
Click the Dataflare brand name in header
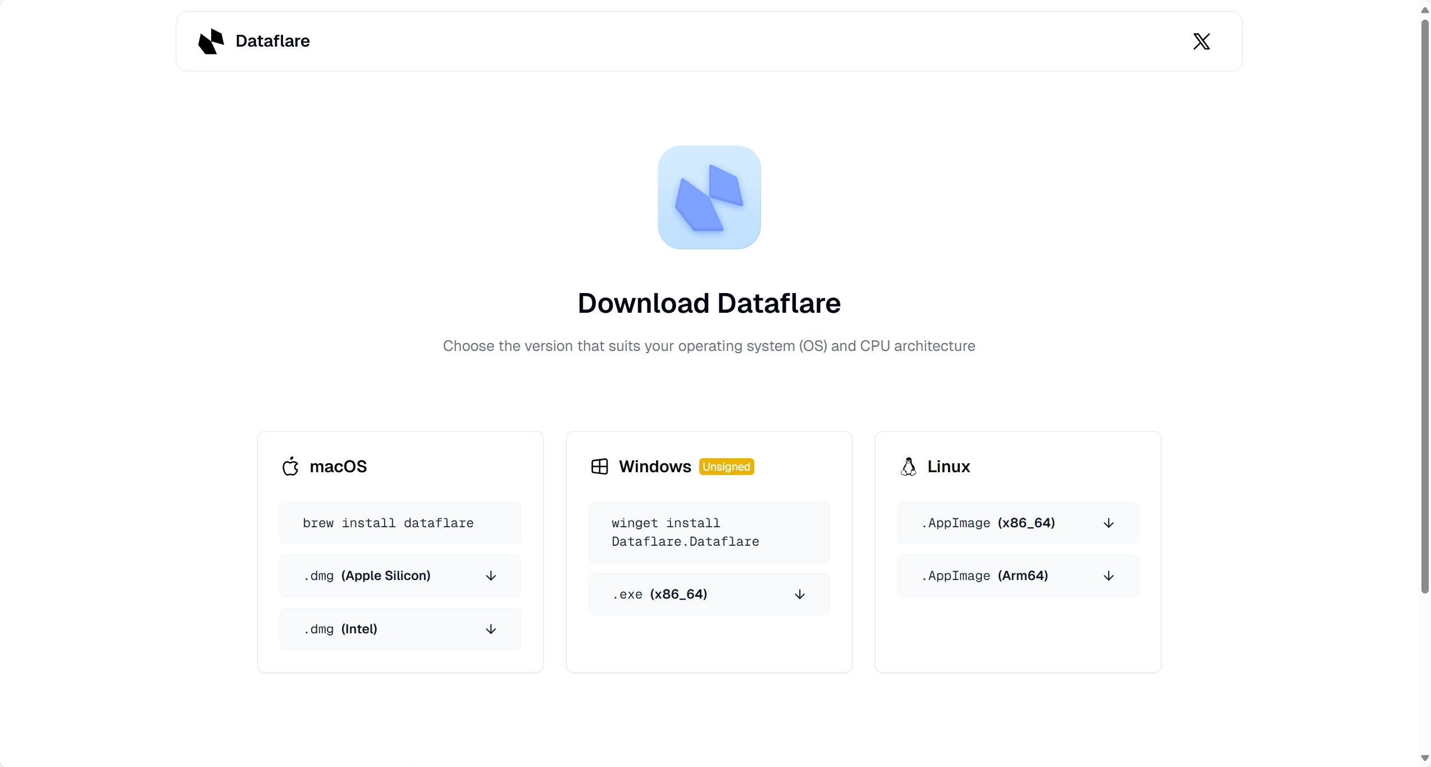[x=272, y=42]
